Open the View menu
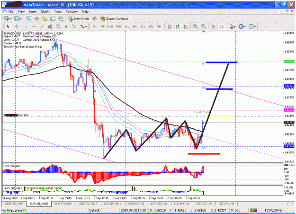This screenshot has width=296, height=214. coord(21,11)
